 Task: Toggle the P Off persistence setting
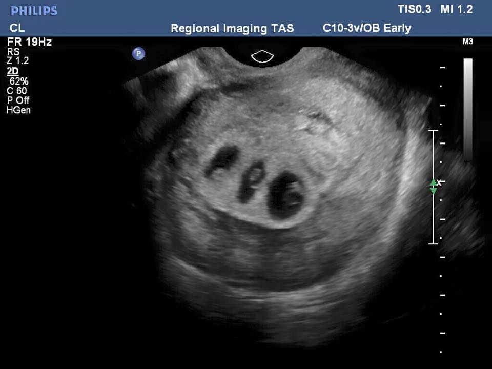point(18,100)
